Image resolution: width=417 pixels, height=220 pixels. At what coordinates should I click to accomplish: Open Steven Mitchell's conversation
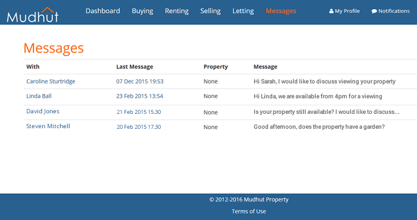pyautogui.click(x=48, y=126)
